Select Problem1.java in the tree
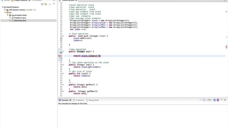The width and height of the screenshot is (228, 128). (20, 18)
